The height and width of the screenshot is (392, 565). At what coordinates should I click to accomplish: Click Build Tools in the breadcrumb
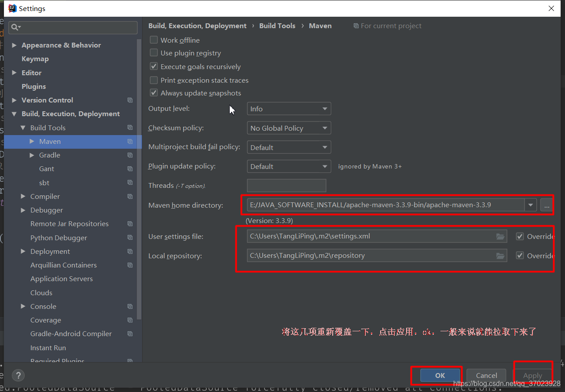coord(277,26)
